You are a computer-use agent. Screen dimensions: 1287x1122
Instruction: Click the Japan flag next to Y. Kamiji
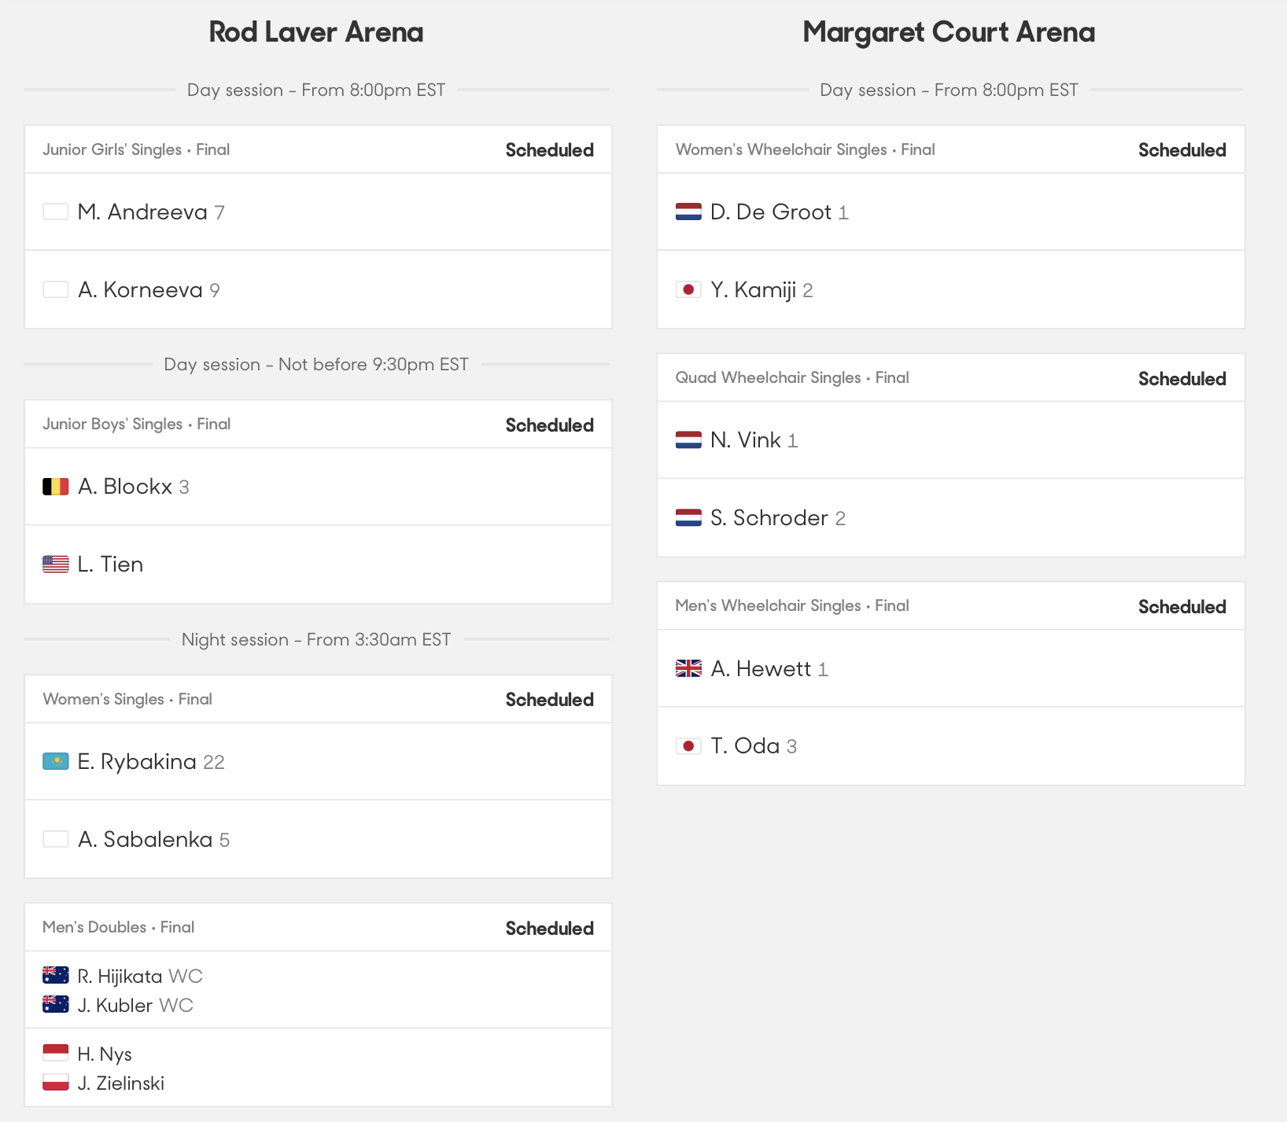688,290
